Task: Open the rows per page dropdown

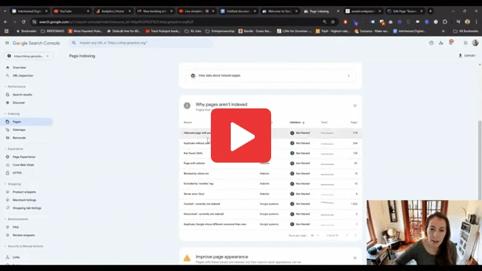Action: tap(314, 235)
